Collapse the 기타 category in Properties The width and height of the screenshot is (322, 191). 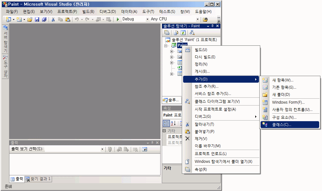[x=164, y=131]
